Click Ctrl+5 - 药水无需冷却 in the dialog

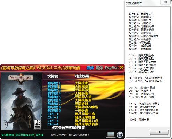141,68
